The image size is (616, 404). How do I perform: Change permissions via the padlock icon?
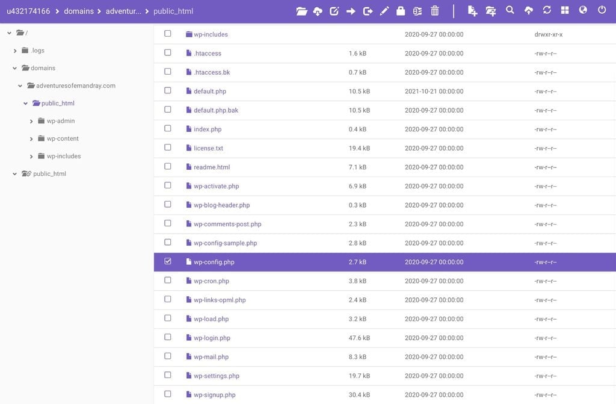click(x=401, y=11)
